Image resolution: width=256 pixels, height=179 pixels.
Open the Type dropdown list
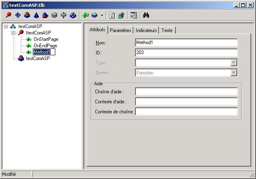(x=234, y=63)
